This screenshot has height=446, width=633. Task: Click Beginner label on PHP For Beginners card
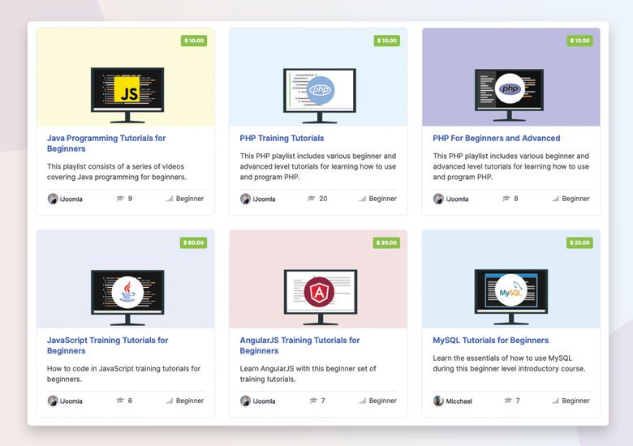pyautogui.click(x=575, y=199)
